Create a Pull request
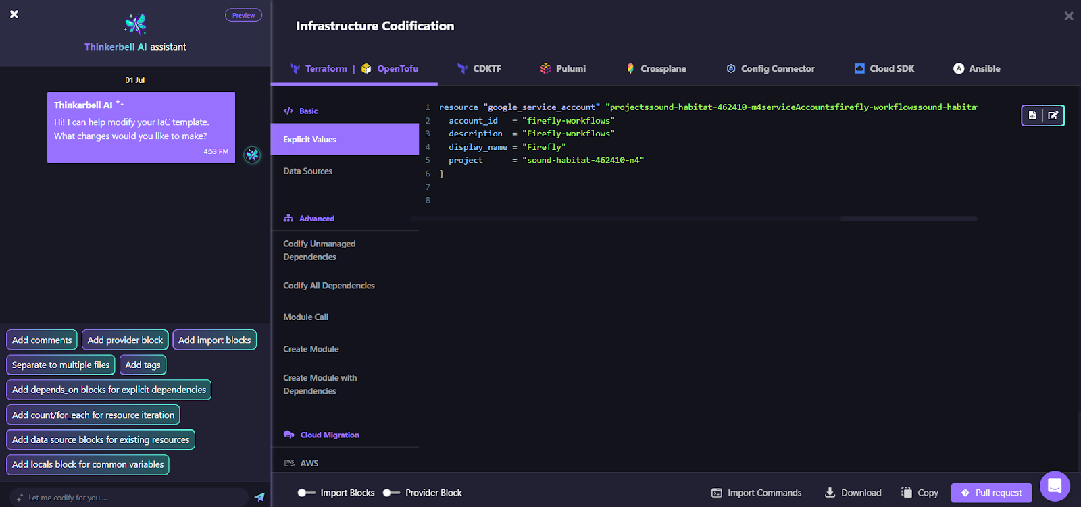This screenshot has width=1081, height=507. coord(991,493)
